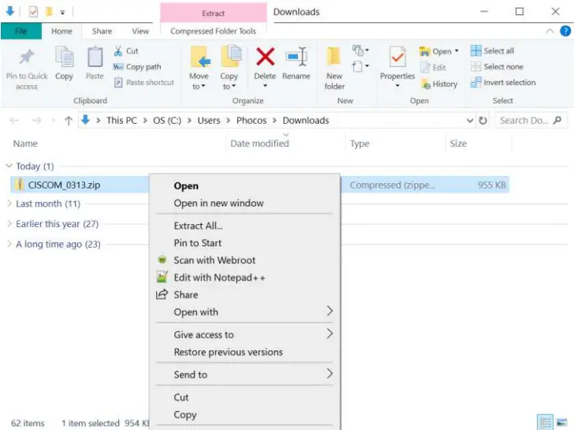This screenshot has width=574, height=430.
Task: Click Phocos in the address breadcrumb
Action: click(x=251, y=121)
